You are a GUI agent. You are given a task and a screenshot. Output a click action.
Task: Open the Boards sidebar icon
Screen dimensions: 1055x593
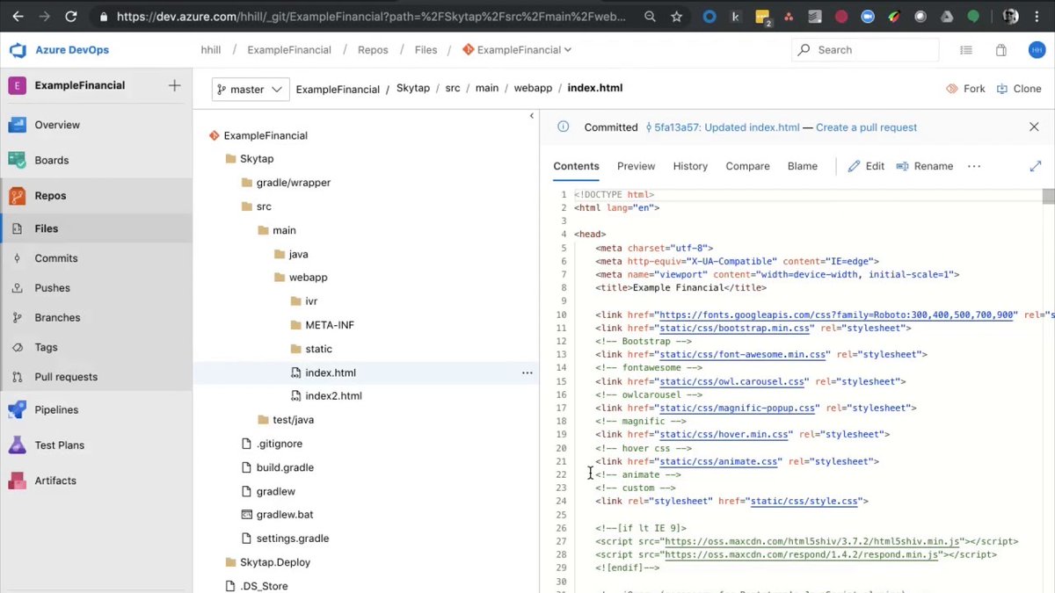pos(17,160)
